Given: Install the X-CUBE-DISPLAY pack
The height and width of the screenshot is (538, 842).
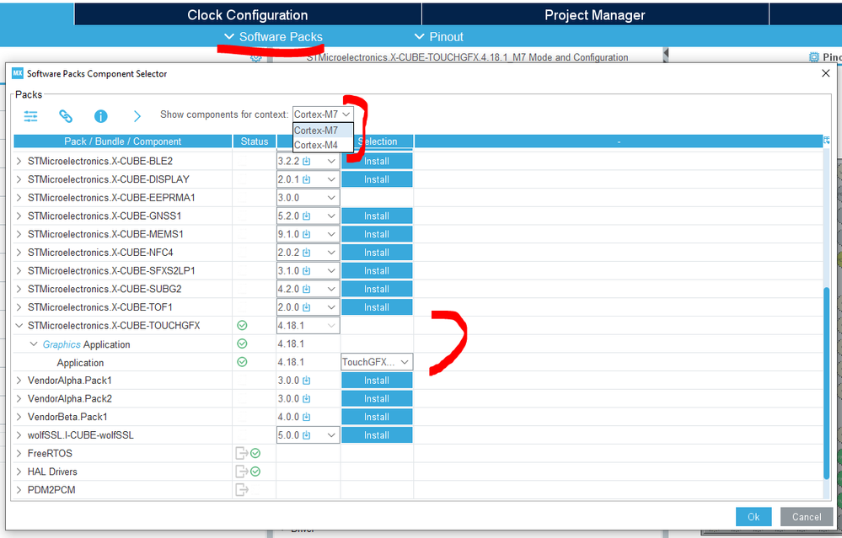Looking at the screenshot, I should point(377,179).
